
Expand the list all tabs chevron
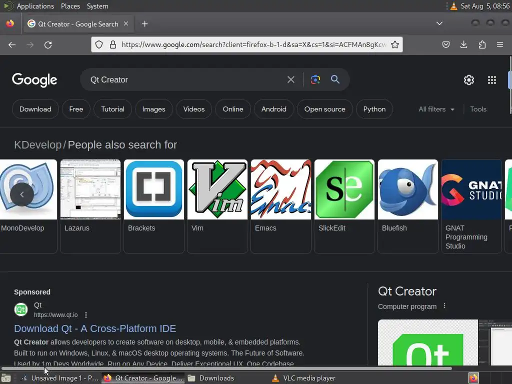(439, 23)
